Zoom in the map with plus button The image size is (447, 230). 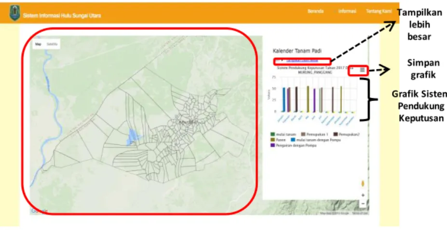(363, 195)
